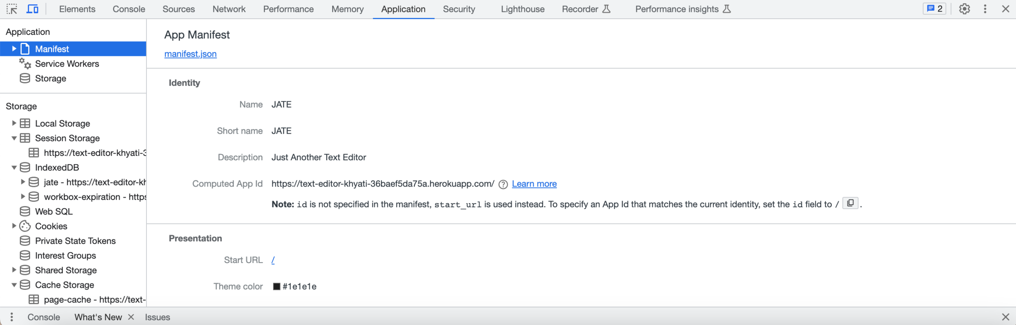
Task: Expand the jate IndexedDB database
Action: coord(23,182)
